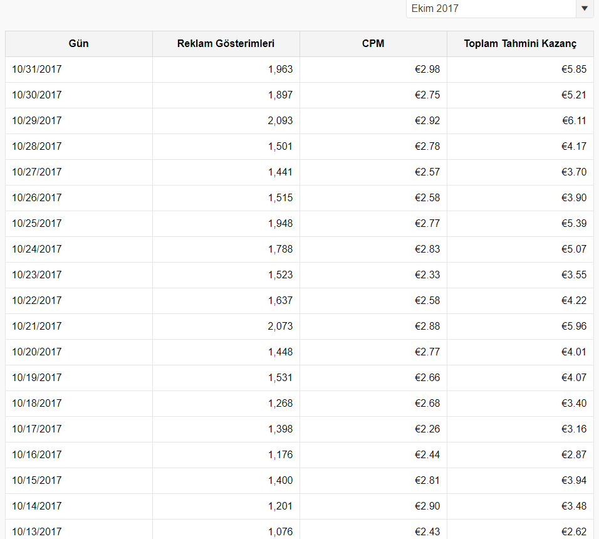Click the impressions value 1,897
The image size is (599, 539).
(x=281, y=95)
